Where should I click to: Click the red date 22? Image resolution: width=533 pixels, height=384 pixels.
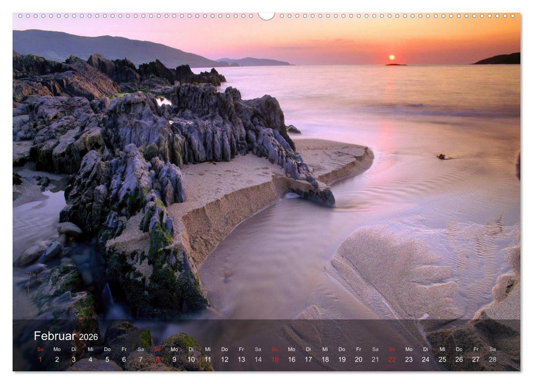(391, 358)
